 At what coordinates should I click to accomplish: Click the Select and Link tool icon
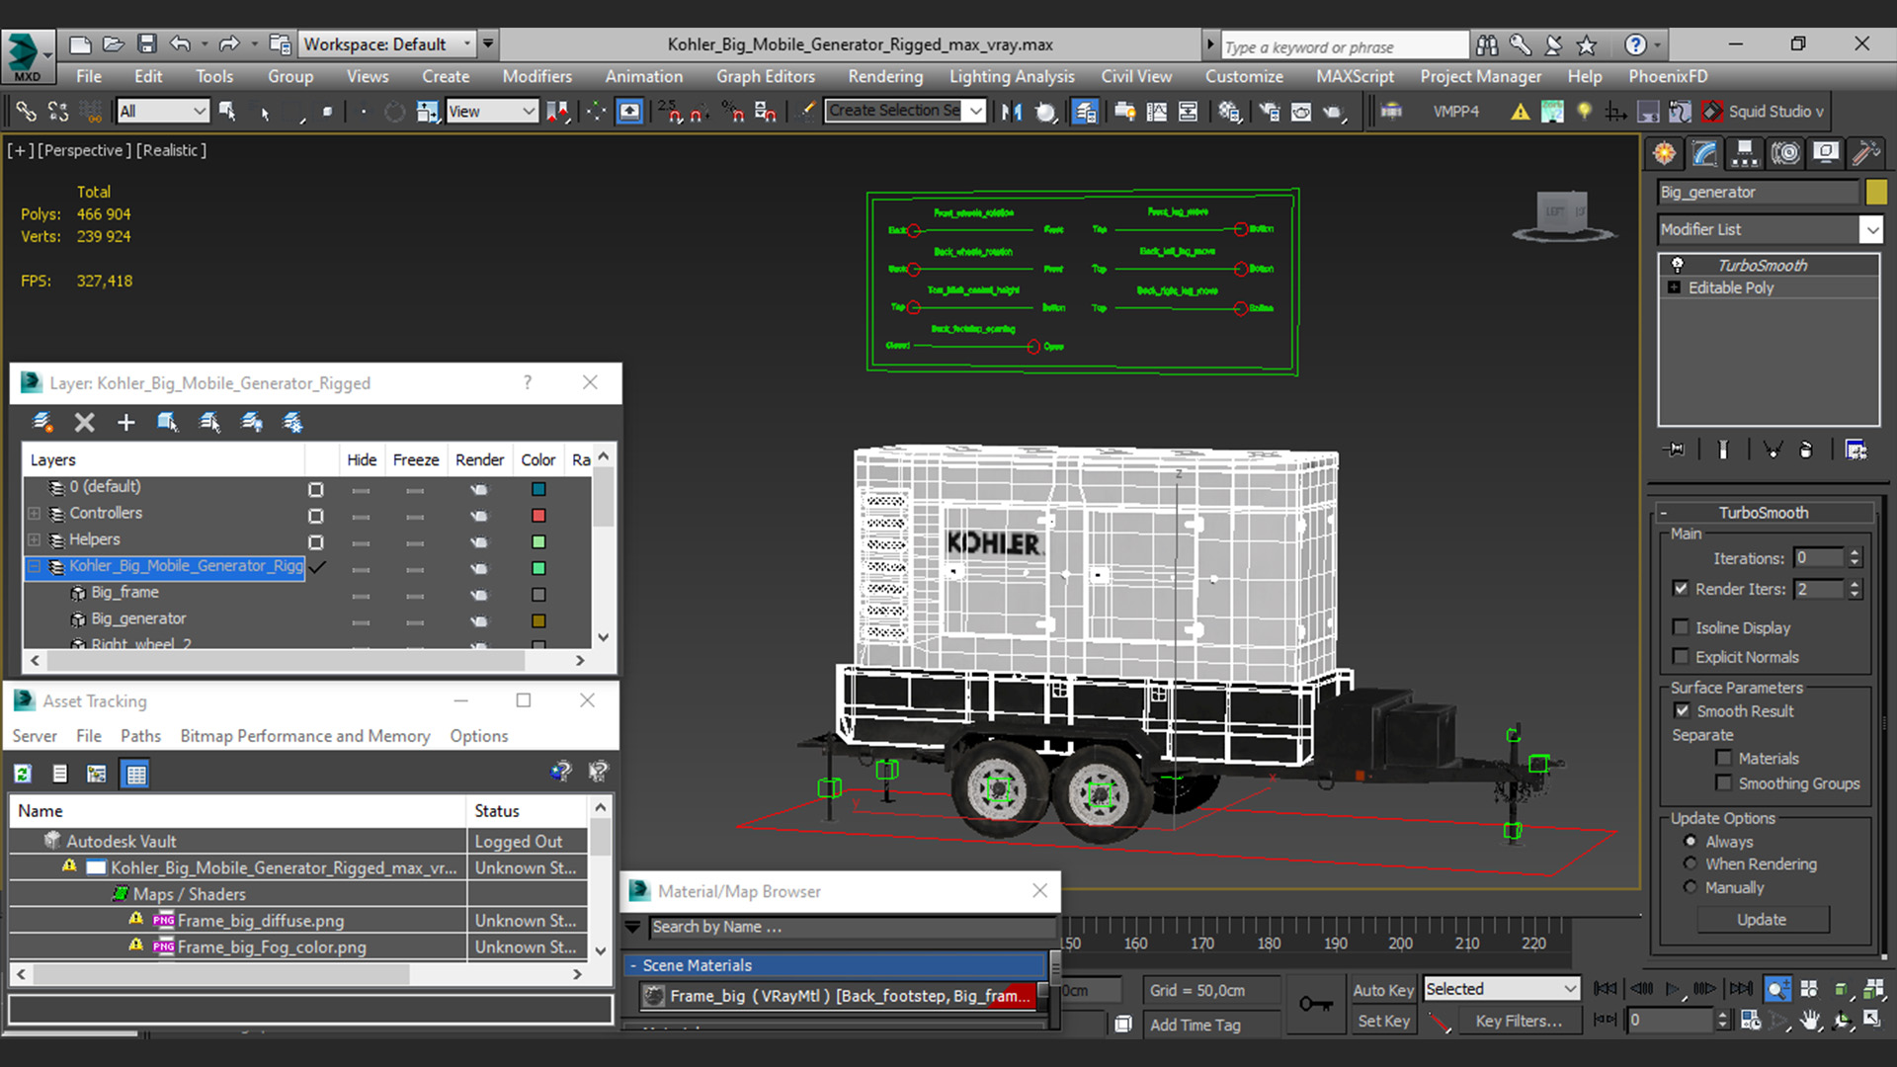point(27,112)
